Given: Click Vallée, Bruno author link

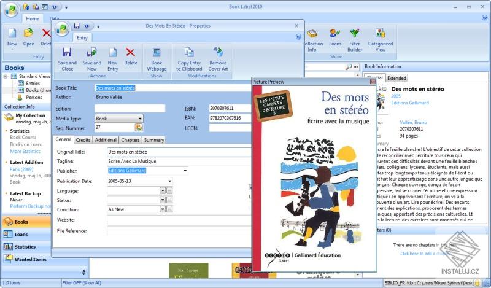Looking at the screenshot, I should (x=413, y=123).
